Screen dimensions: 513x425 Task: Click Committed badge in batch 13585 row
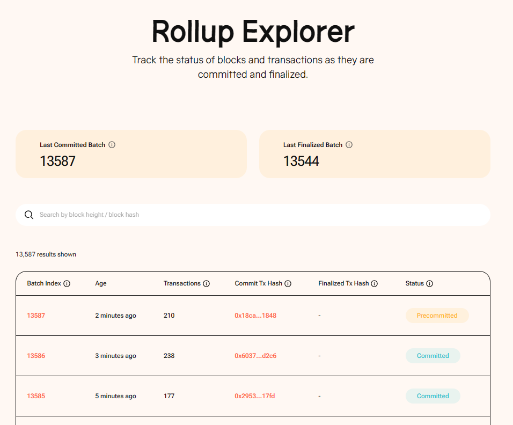(x=433, y=396)
